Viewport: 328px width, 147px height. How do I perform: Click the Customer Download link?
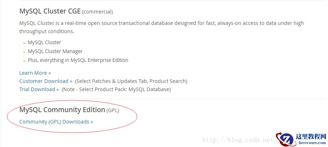click(46, 81)
